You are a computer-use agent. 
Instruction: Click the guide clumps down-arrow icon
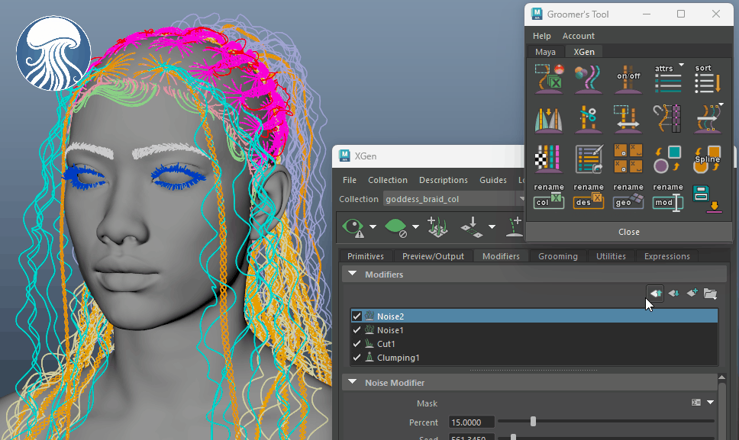click(549, 119)
